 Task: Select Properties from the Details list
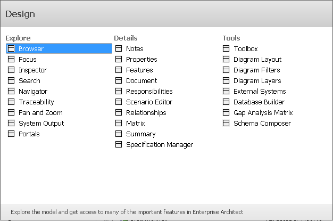click(x=141, y=60)
